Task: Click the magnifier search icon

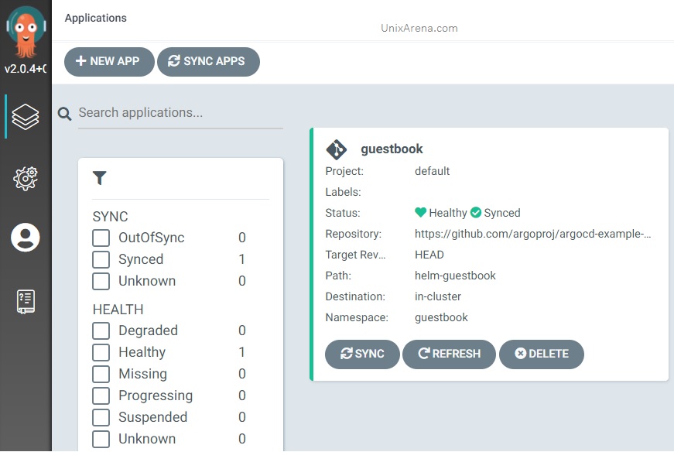Action: coord(64,114)
